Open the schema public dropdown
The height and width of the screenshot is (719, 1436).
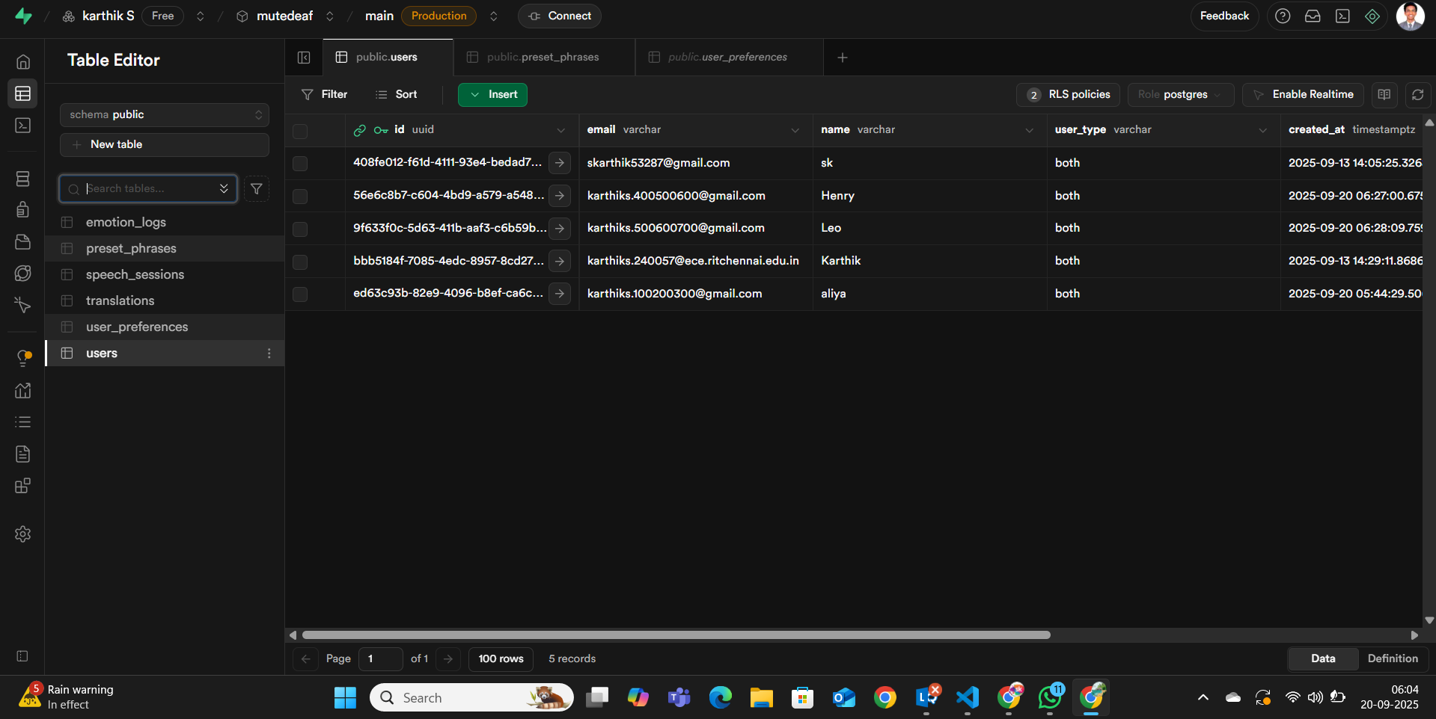[x=165, y=115]
